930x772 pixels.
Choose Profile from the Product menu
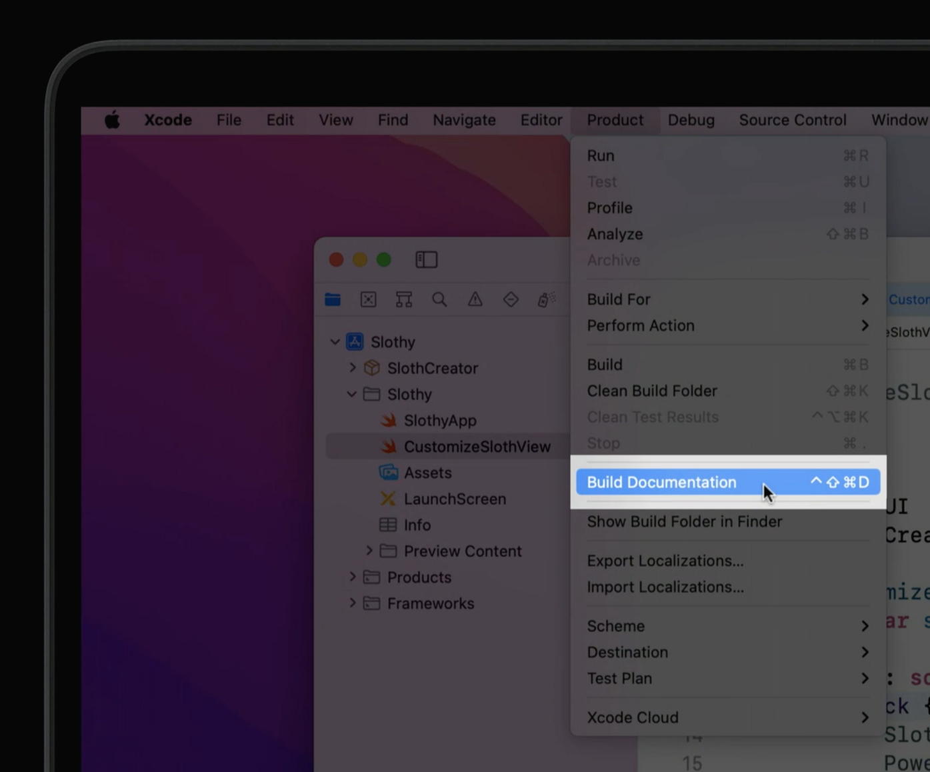728,208
